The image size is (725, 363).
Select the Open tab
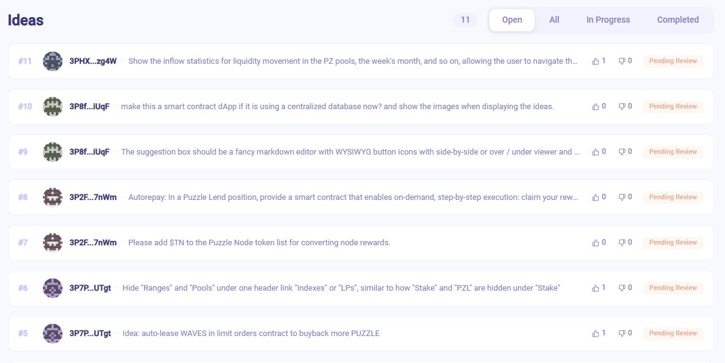click(x=512, y=20)
